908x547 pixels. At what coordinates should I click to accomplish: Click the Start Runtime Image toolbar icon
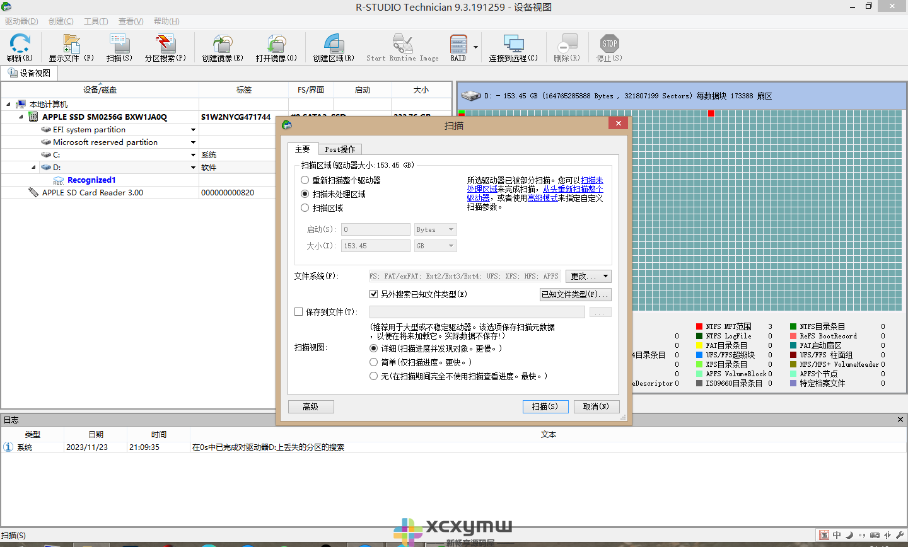tap(402, 44)
